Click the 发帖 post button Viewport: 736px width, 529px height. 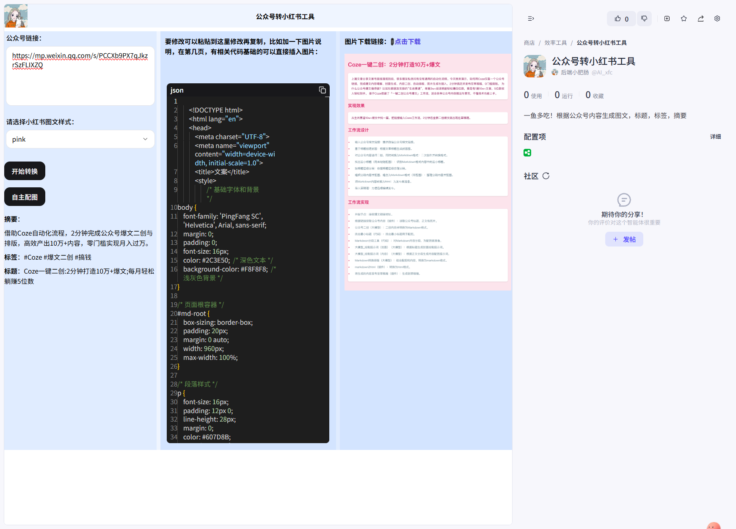click(624, 239)
